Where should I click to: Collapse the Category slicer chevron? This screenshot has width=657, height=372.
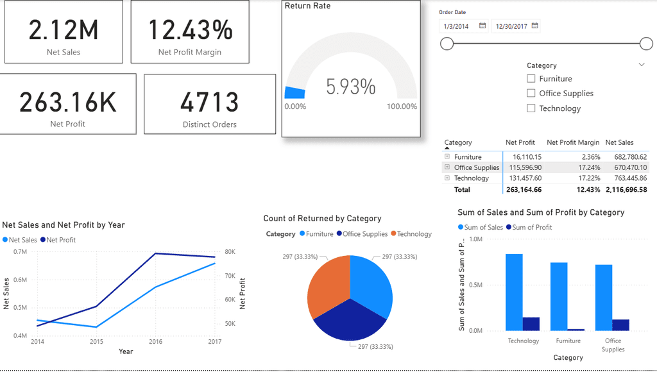click(x=642, y=65)
